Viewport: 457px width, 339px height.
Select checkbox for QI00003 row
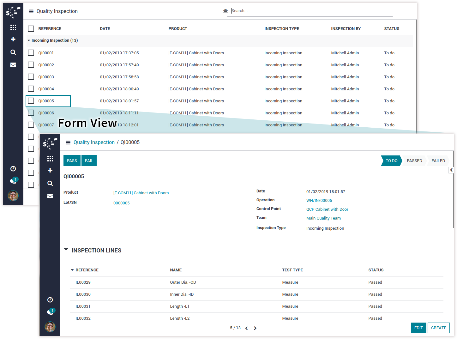click(31, 77)
